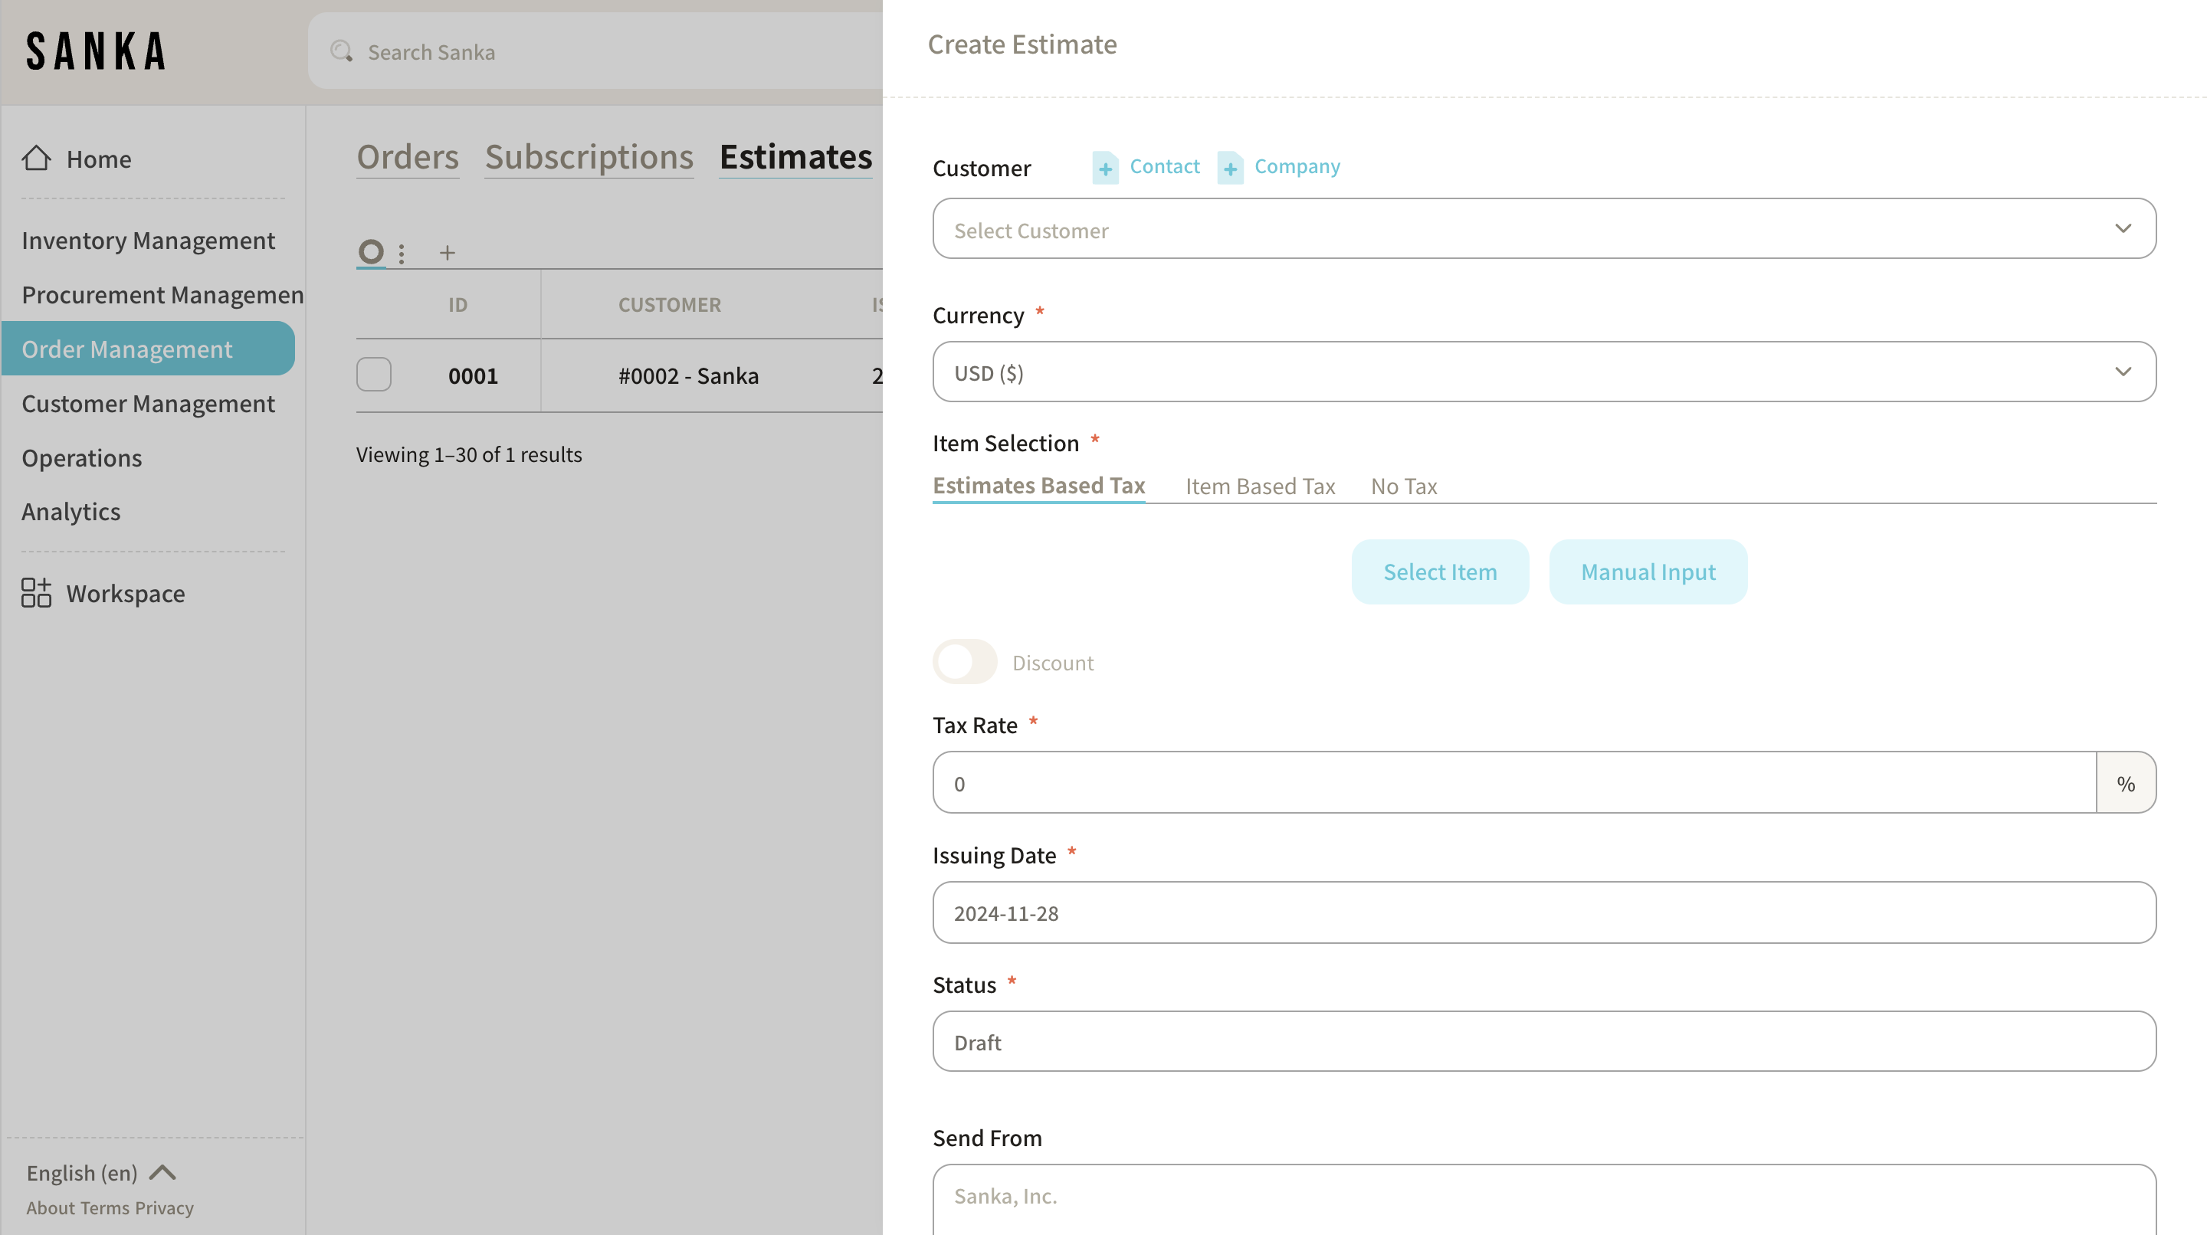This screenshot has height=1235, width=2207.
Task: Toggle the Discount switch
Action: point(965,662)
